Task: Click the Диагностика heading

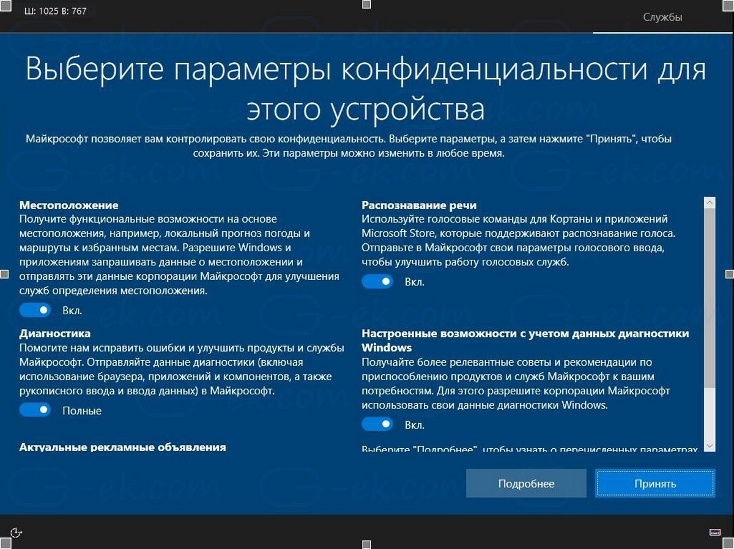Action: (55, 333)
